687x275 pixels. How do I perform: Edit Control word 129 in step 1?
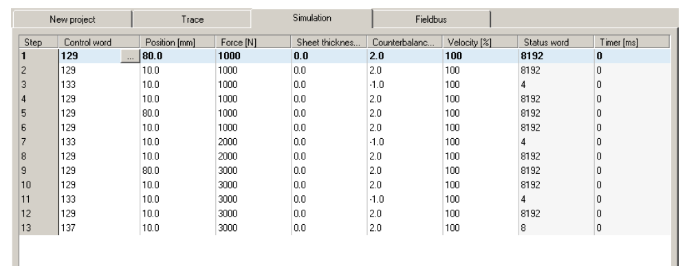click(90, 56)
